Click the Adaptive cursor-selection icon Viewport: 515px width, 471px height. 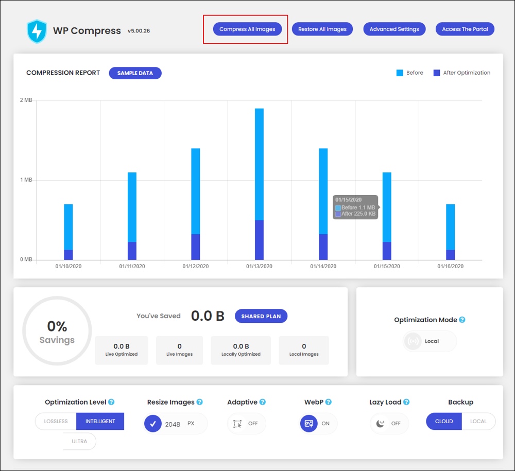pyautogui.click(x=237, y=424)
